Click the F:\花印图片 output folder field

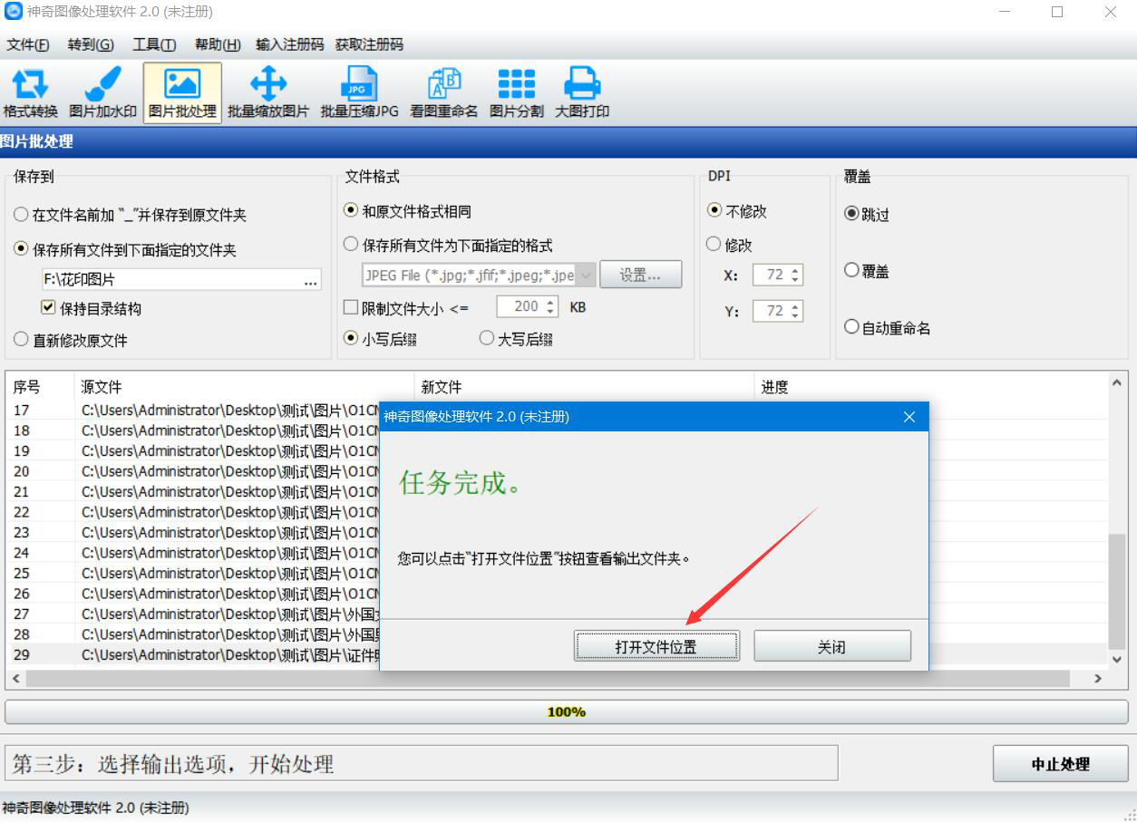click(x=170, y=280)
